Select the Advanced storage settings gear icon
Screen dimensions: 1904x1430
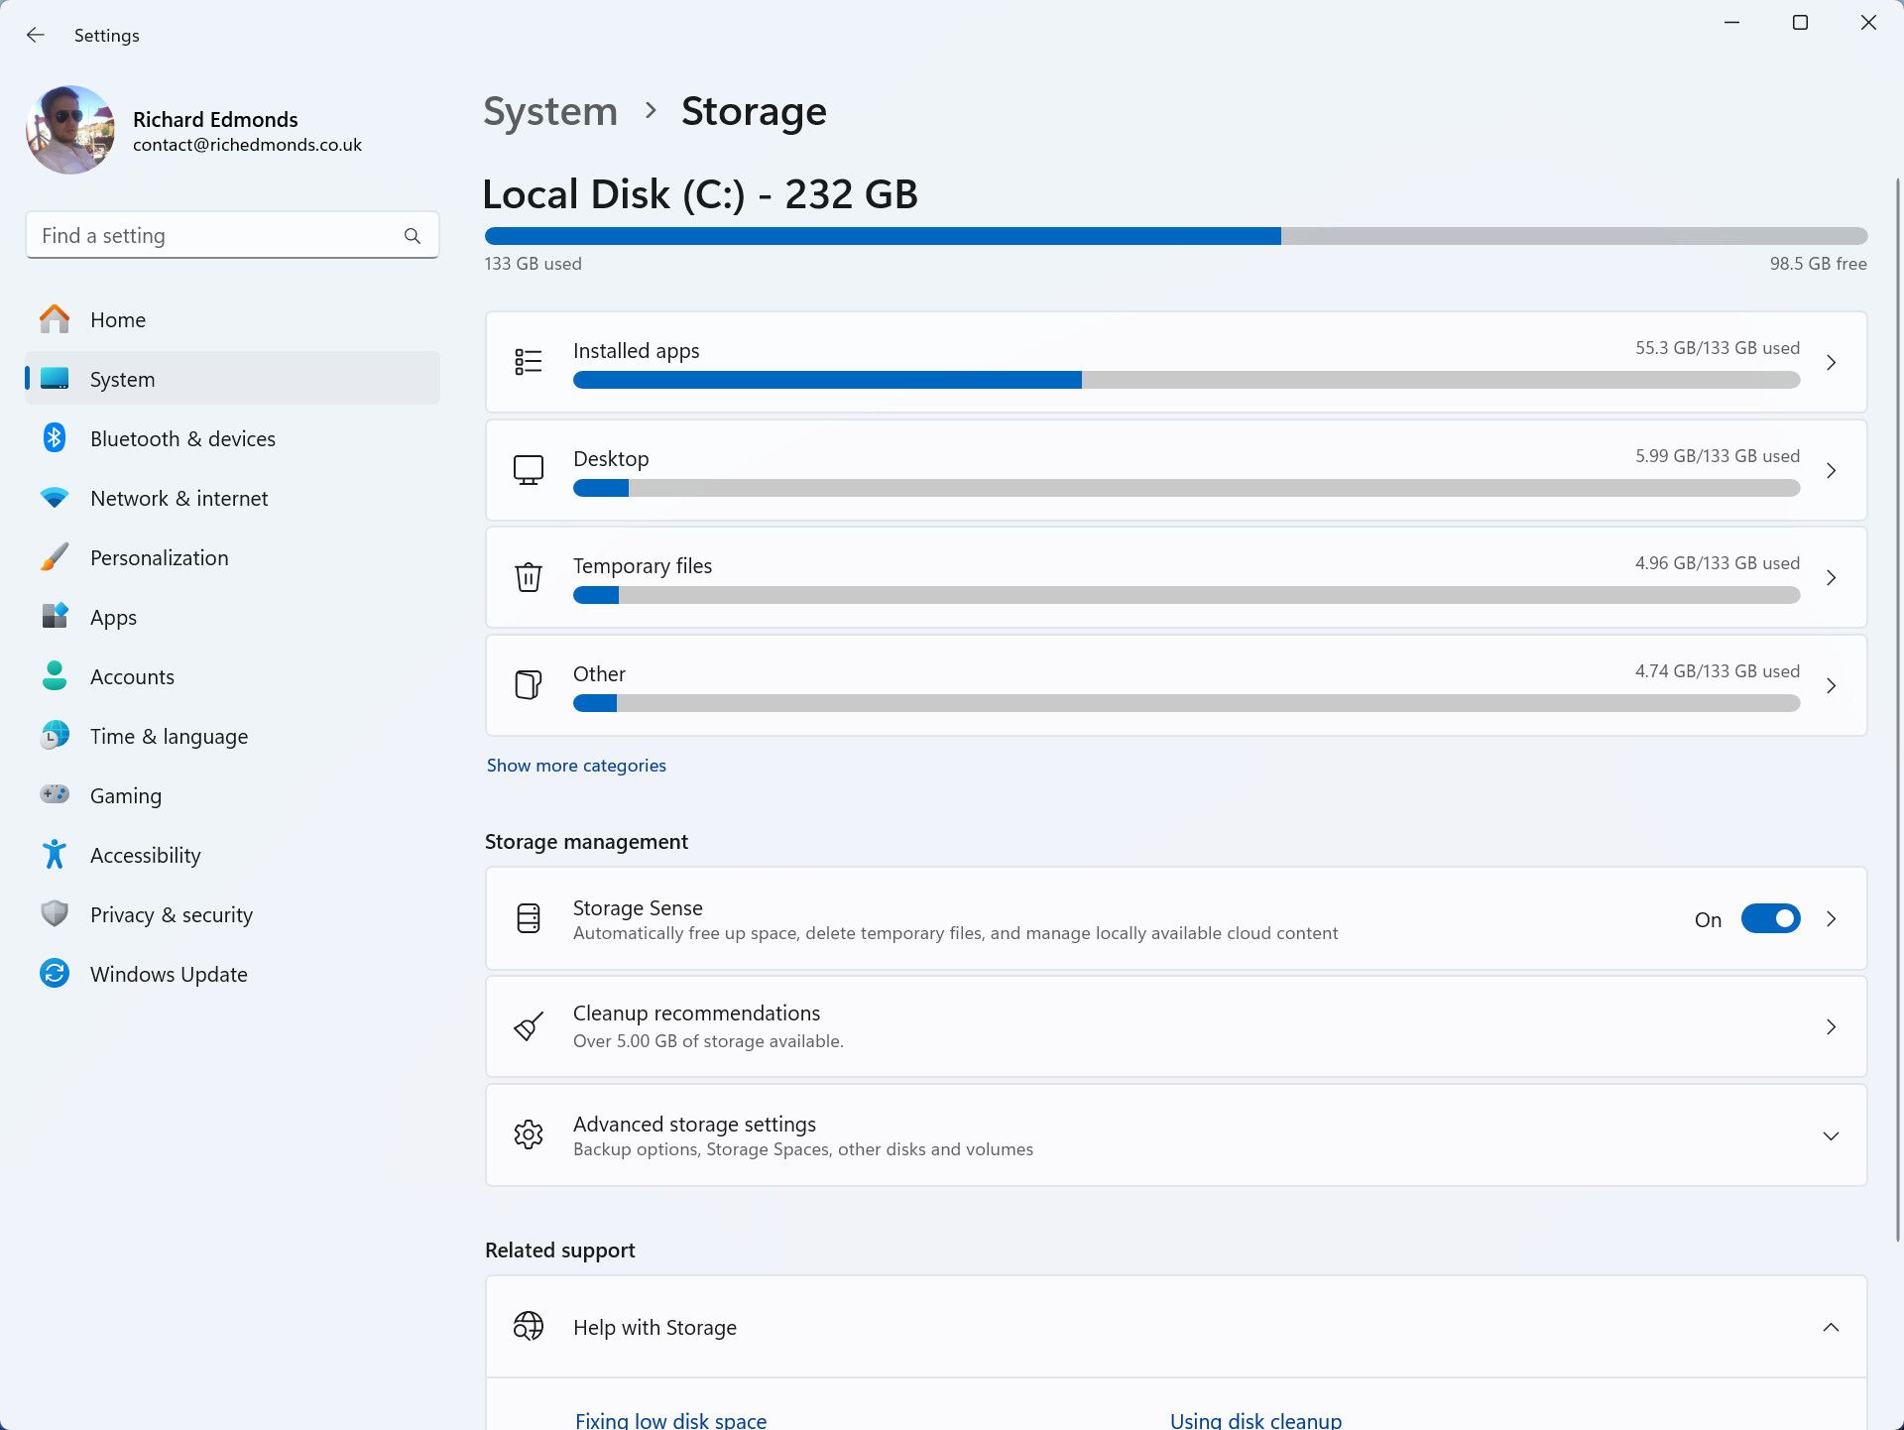529,1134
